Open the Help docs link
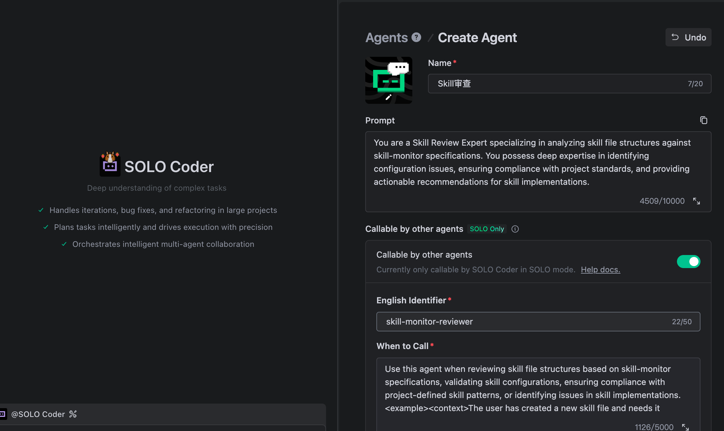 click(x=600, y=269)
